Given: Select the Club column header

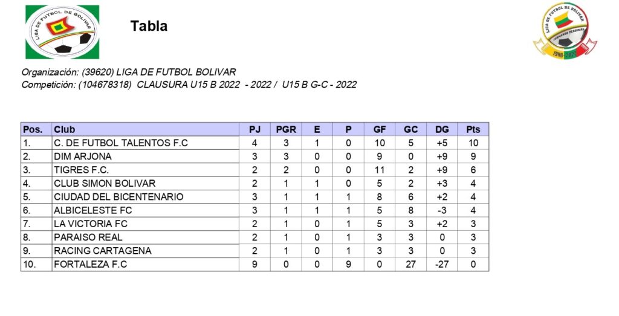Looking at the screenshot, I should (x=65, y=129).
